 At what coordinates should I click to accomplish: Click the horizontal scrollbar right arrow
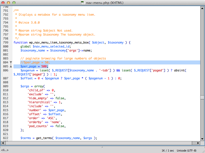(198, 143)
